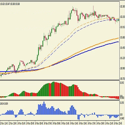Click the 13 Nov 21:45 time label
The image size is (125, 125).
coord(4,123)
